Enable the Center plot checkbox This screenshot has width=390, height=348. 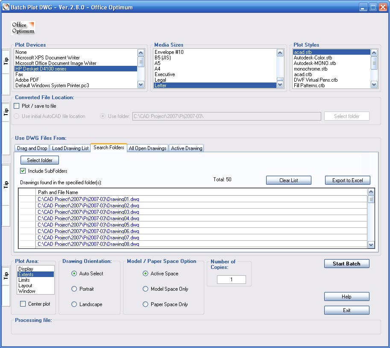[23, 304]
